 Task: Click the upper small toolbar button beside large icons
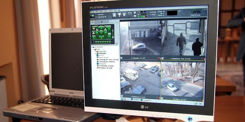(135, 13)
